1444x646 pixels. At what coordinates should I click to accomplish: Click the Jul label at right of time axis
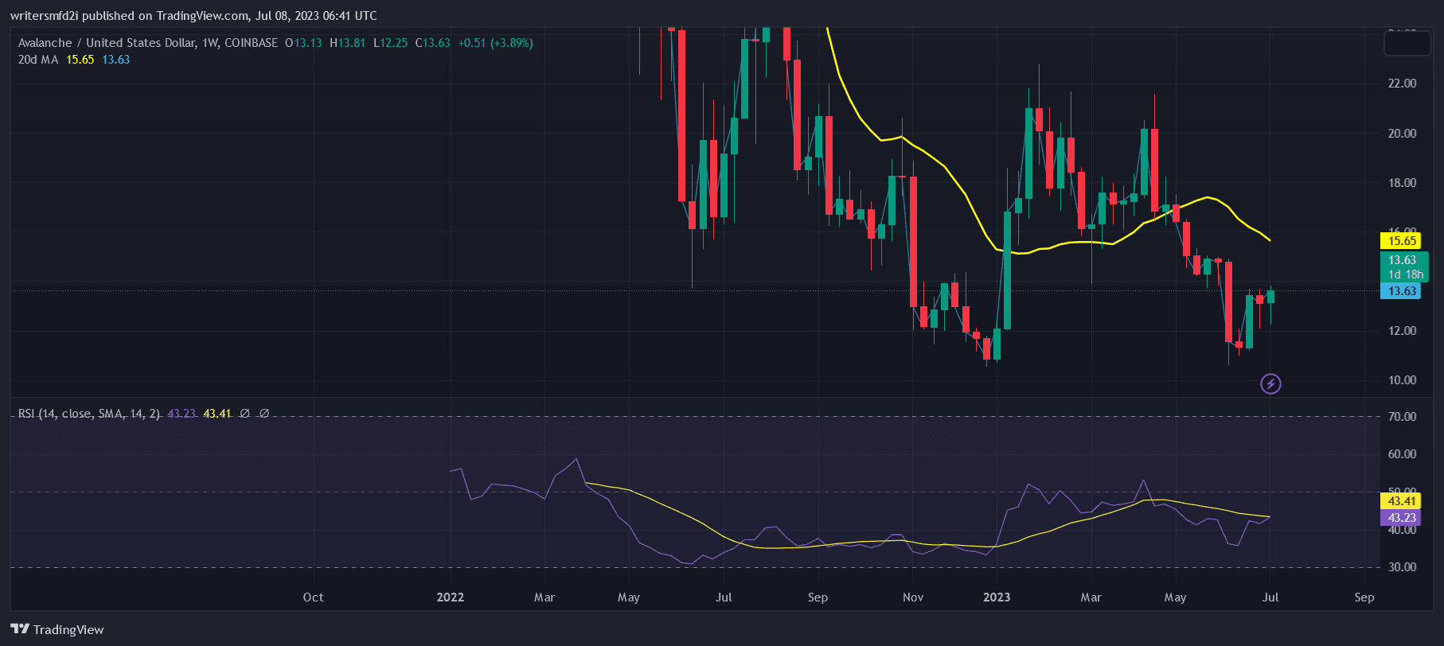[1270, 597]
